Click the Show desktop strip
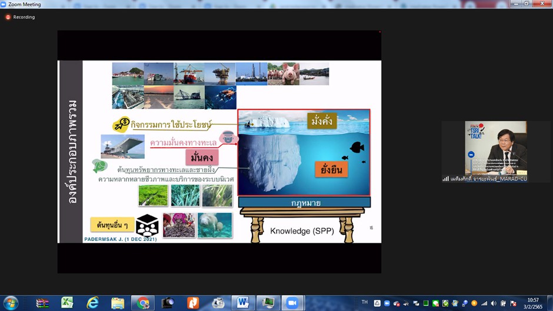This screenshot has height=311, width=553. pos(550,303)
